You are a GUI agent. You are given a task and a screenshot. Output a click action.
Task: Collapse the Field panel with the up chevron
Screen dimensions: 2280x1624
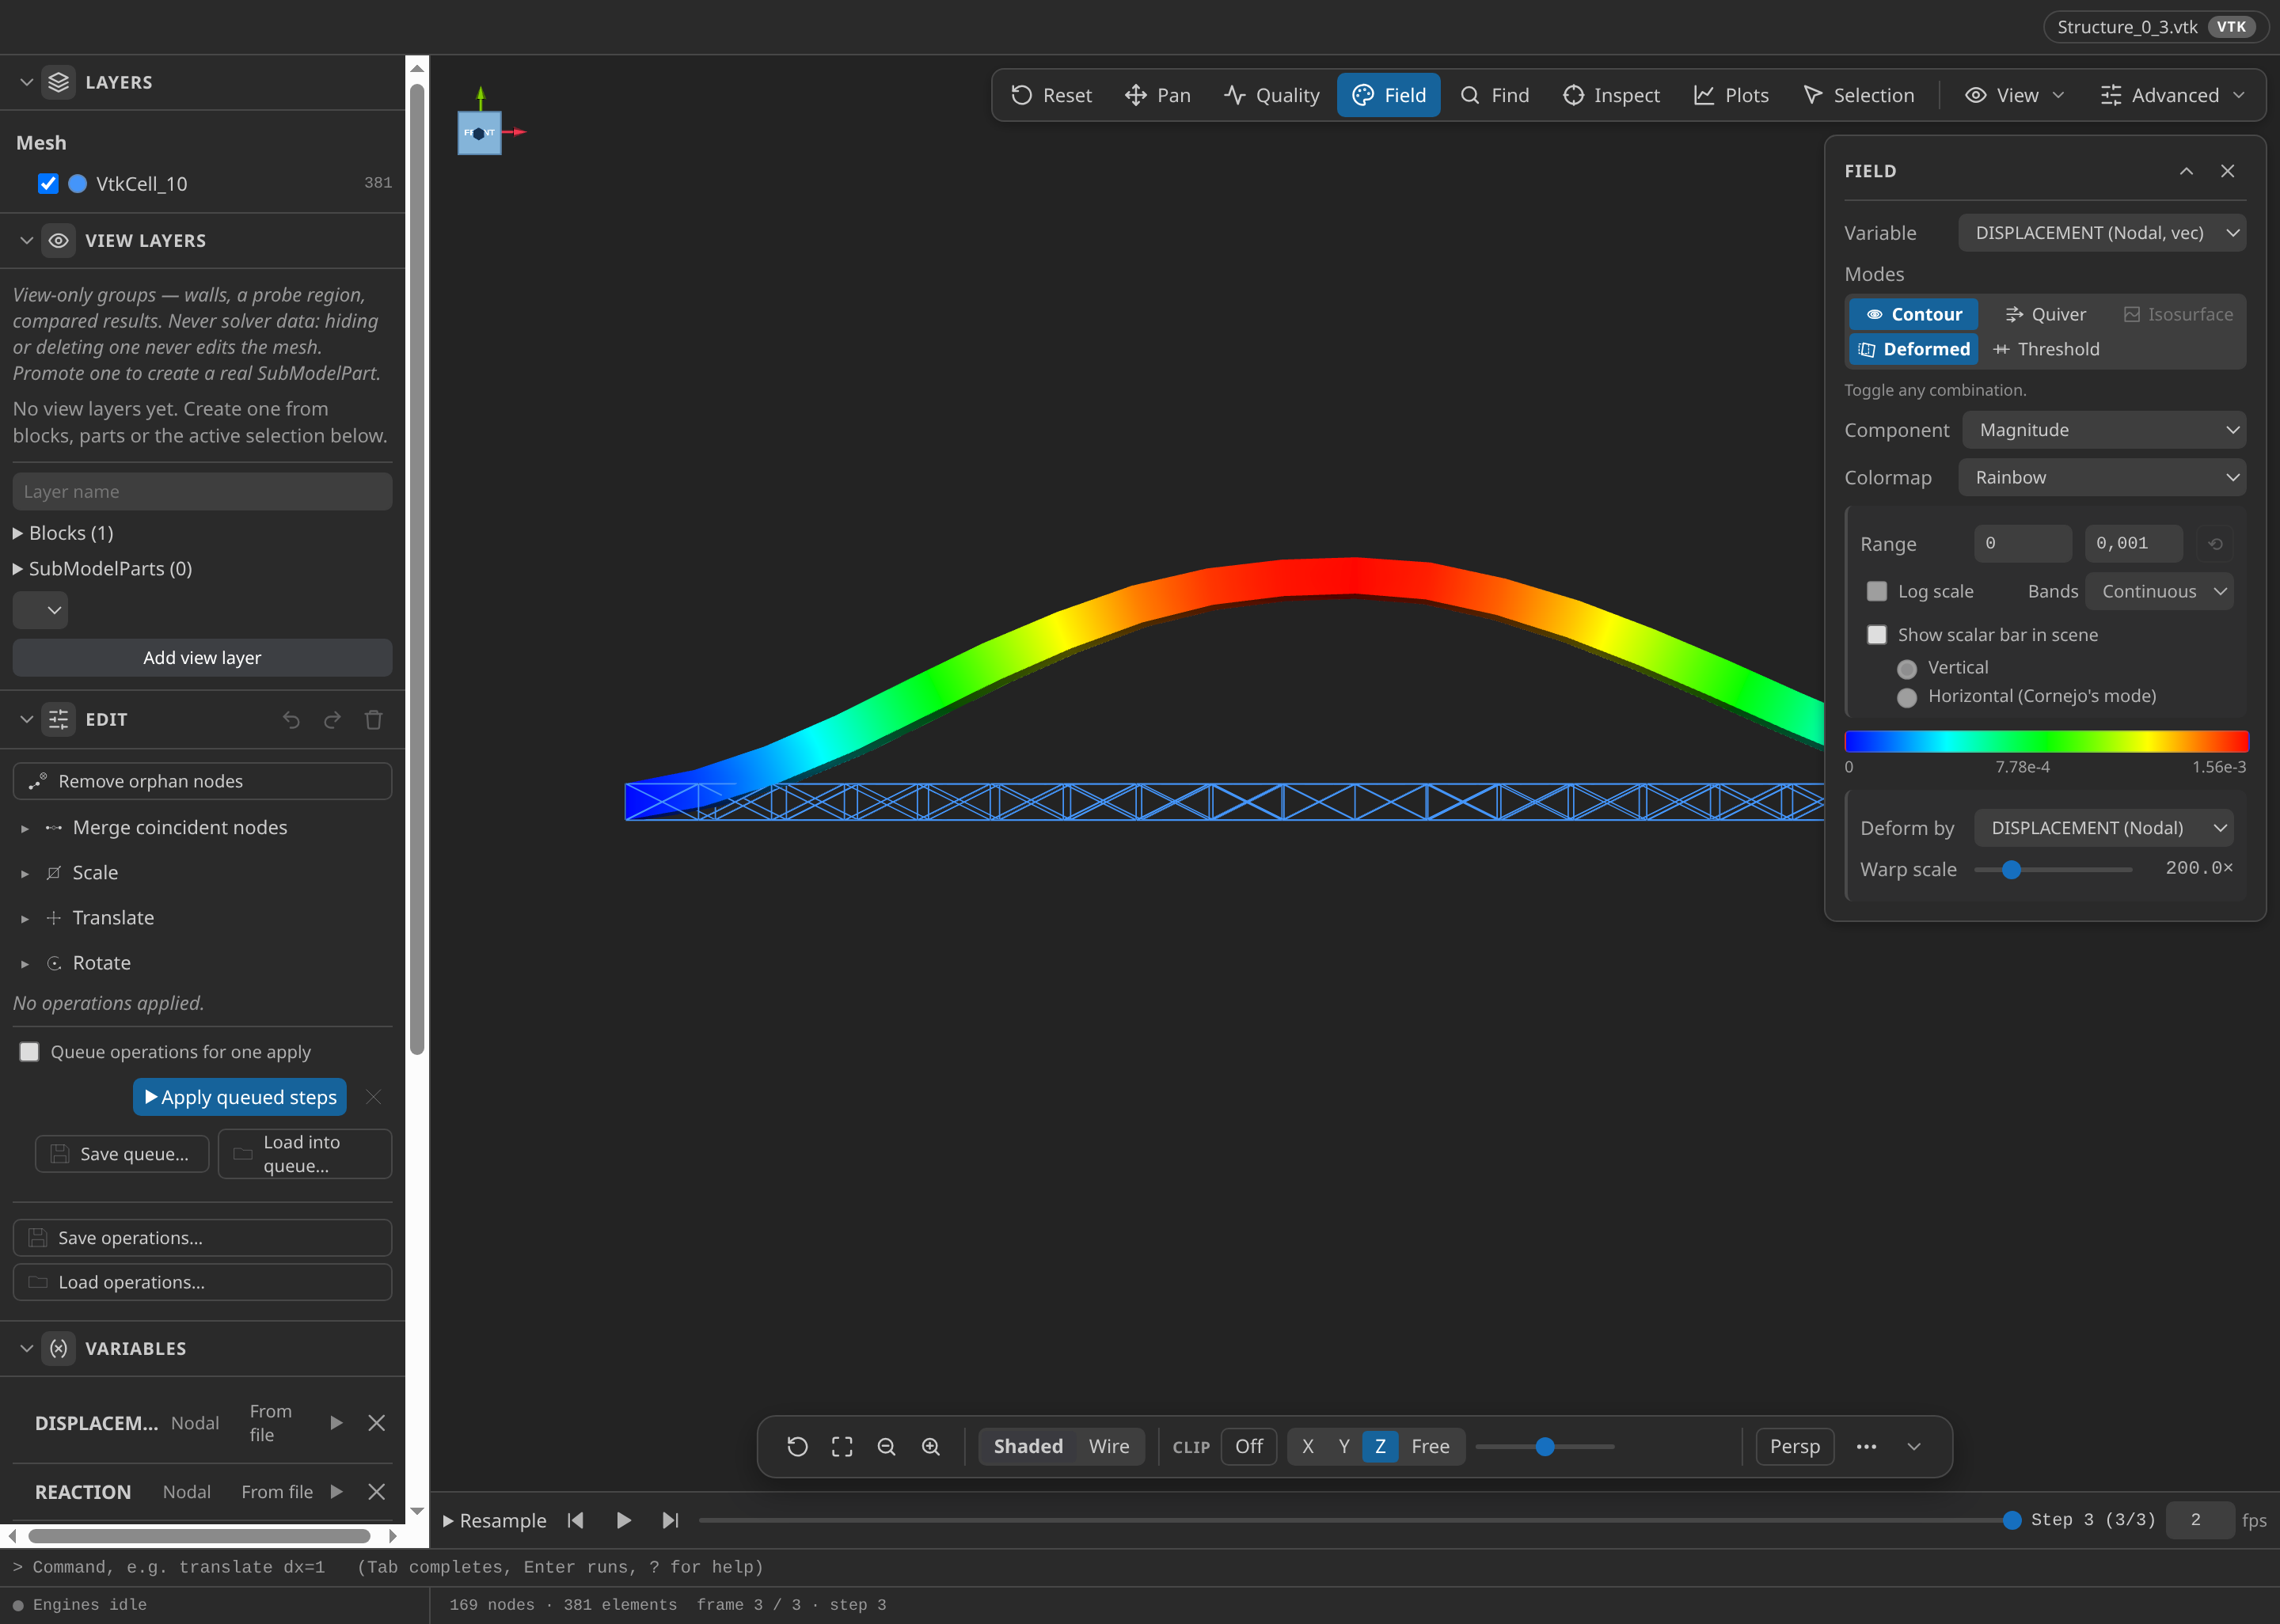[x=2186, y=171]
